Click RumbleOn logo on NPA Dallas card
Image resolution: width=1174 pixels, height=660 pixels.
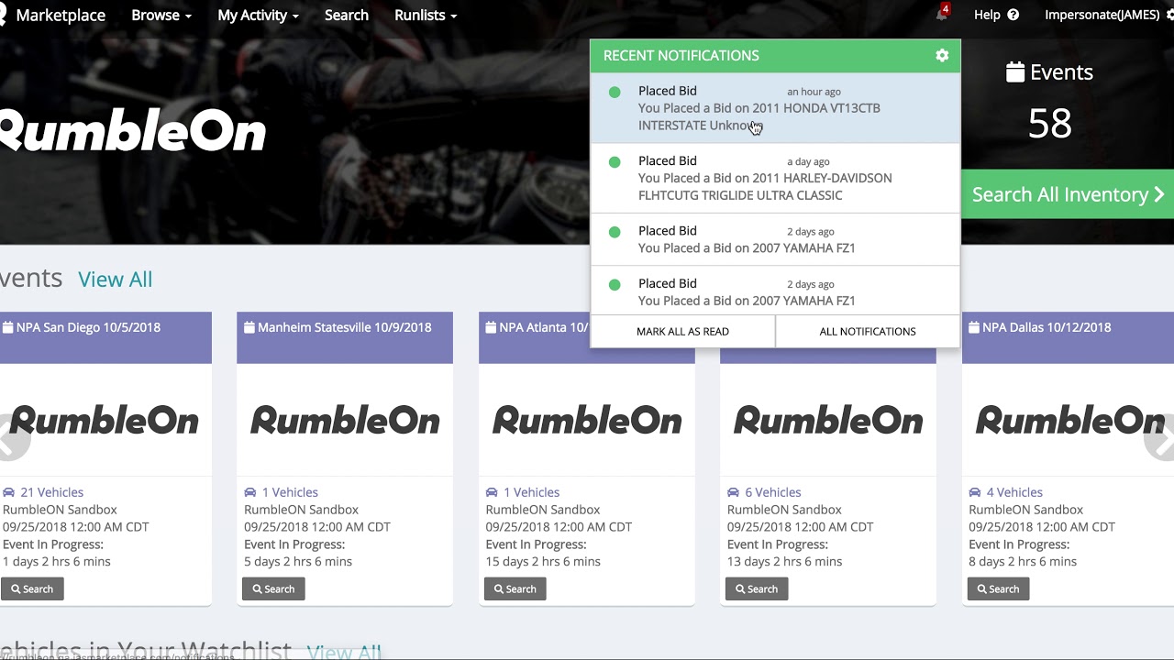coord(1069,421)
